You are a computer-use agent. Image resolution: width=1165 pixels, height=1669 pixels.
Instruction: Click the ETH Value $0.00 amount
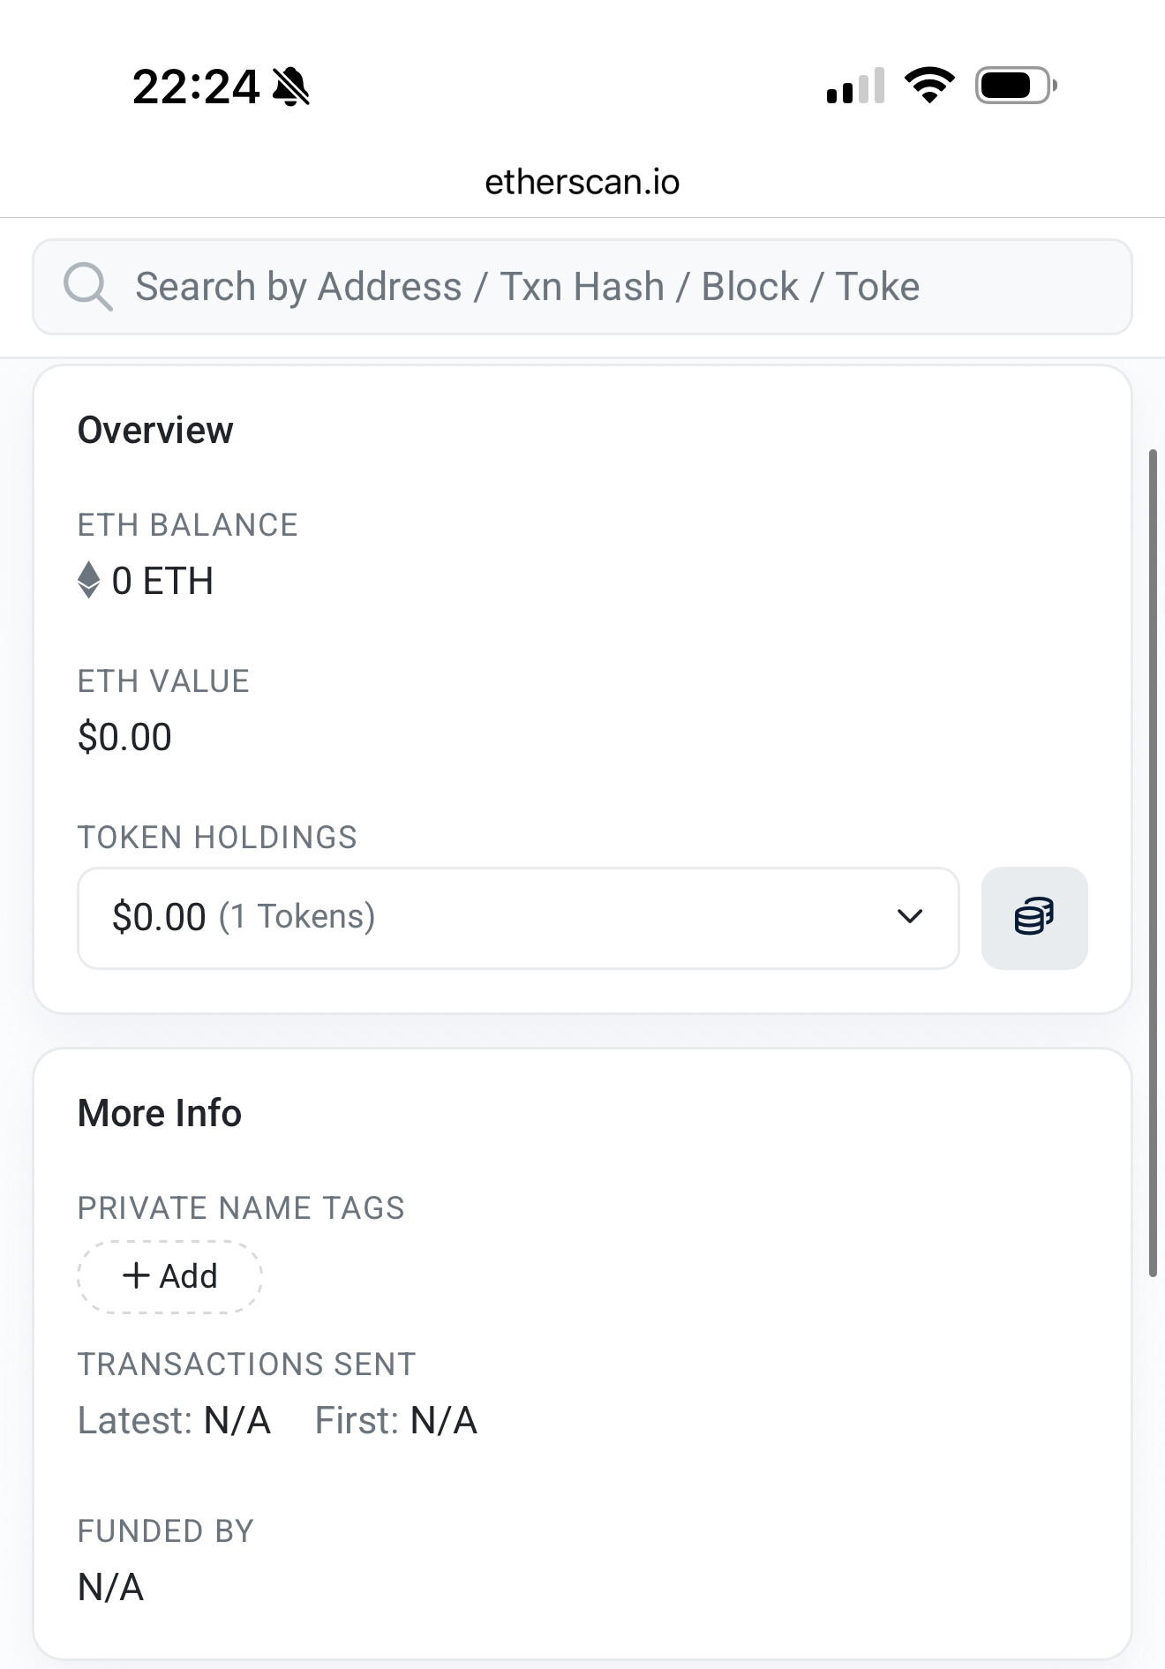point(124,737)
